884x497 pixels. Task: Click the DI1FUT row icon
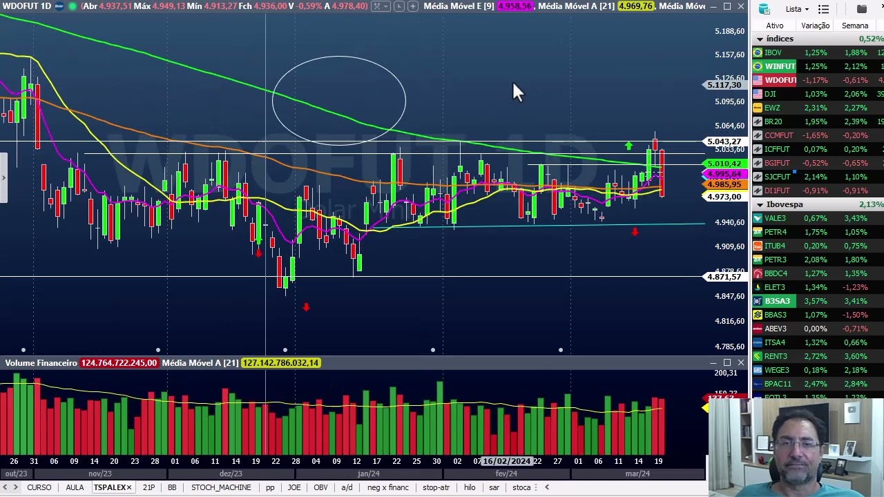pos(758,191)
